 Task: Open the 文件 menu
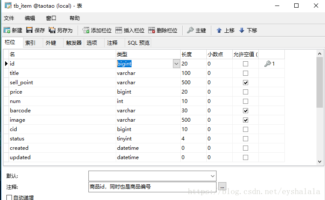pyautogui.click(x=9, y=18)
